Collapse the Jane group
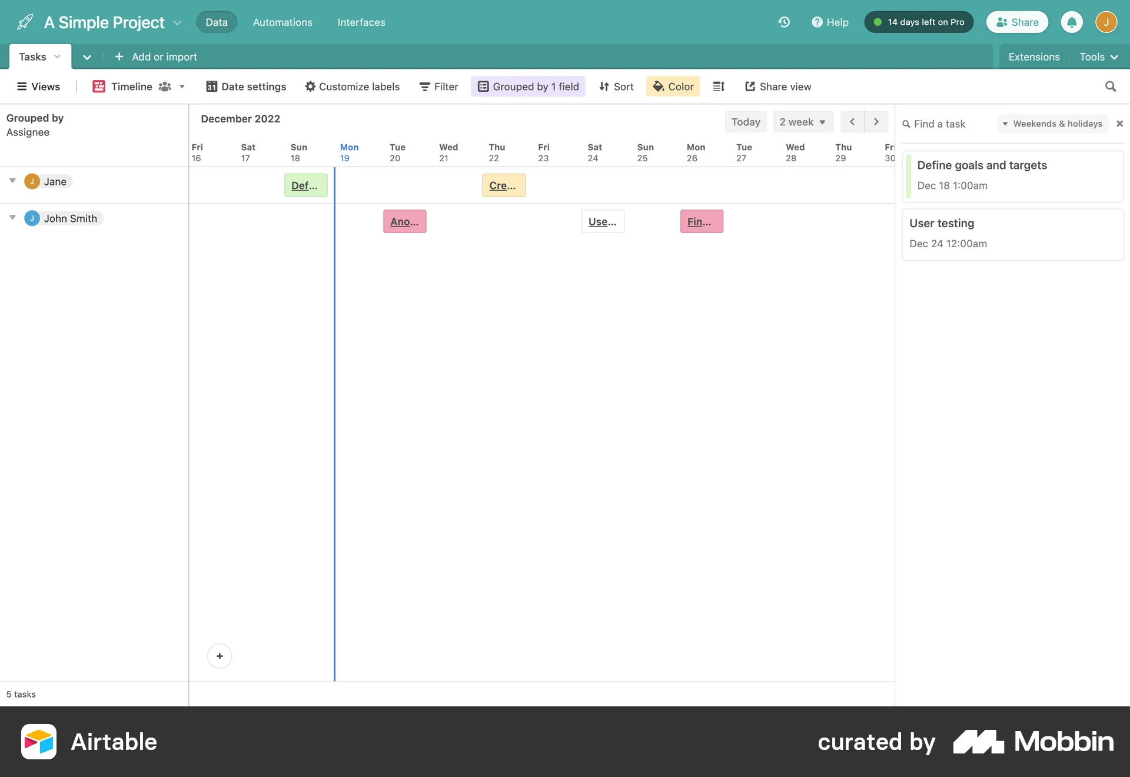1130x777 pixels. [12, 181]
